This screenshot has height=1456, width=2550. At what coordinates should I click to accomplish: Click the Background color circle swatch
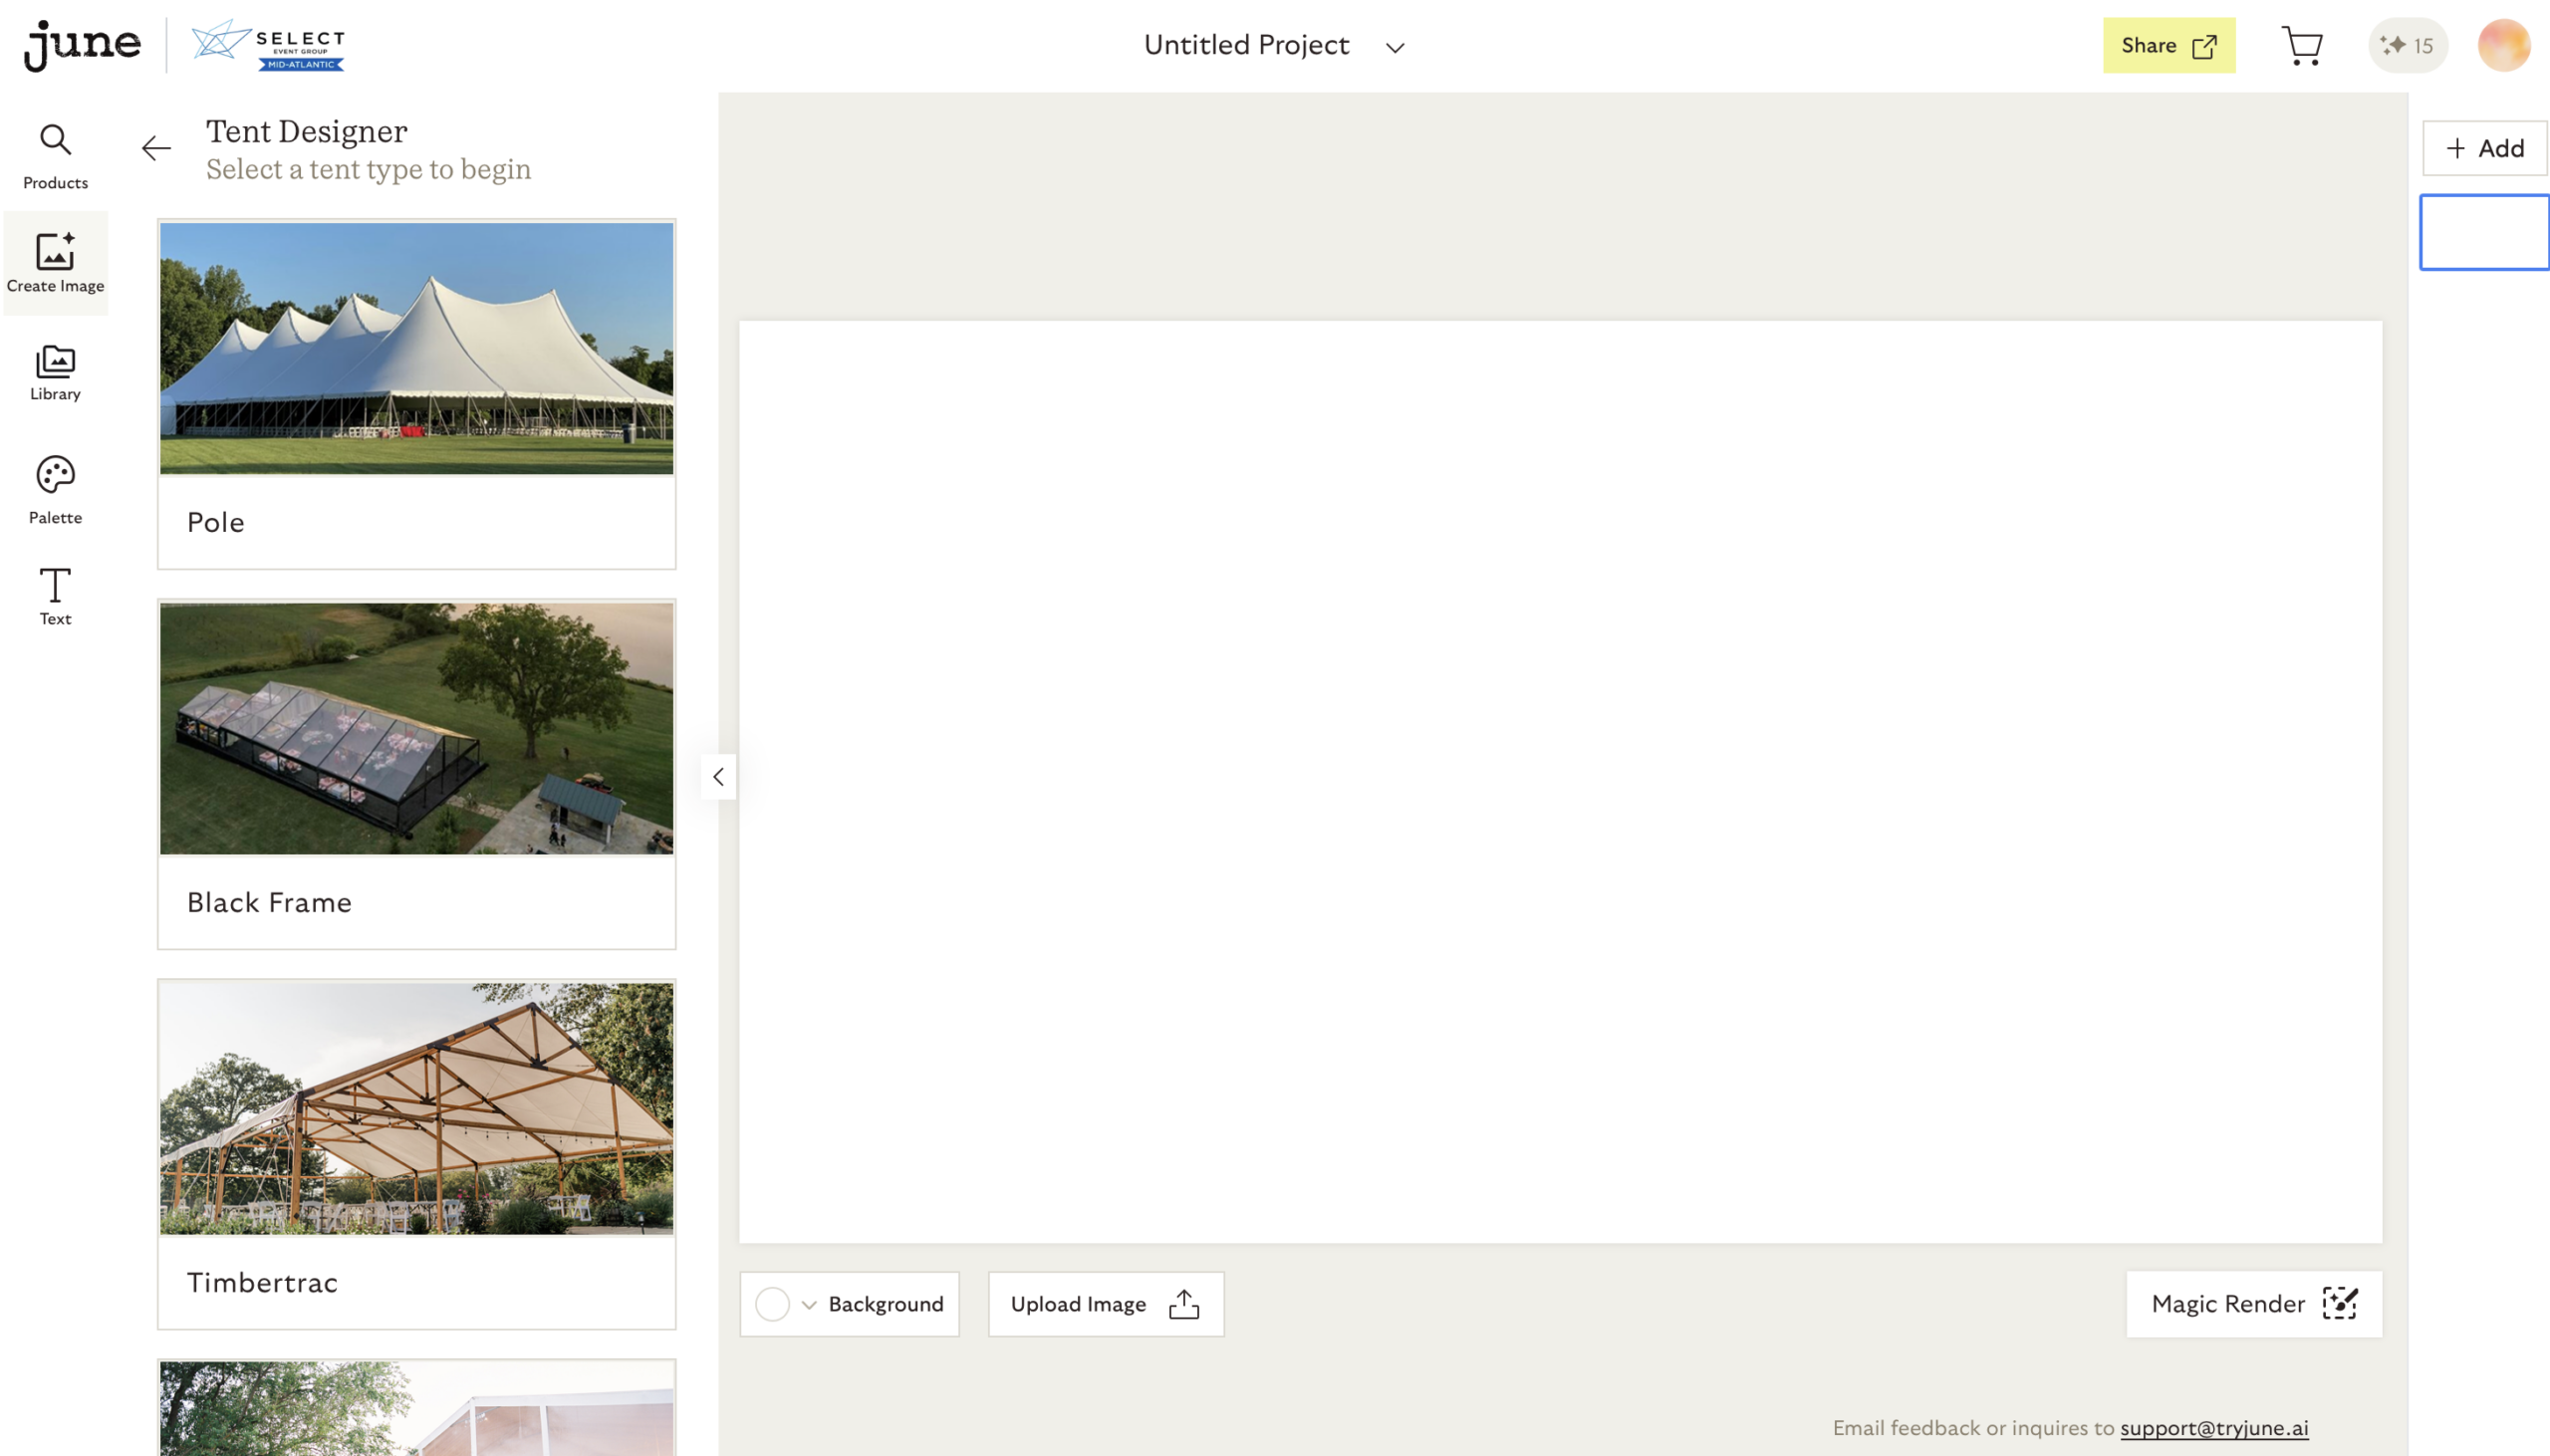tap(772, 1304)
